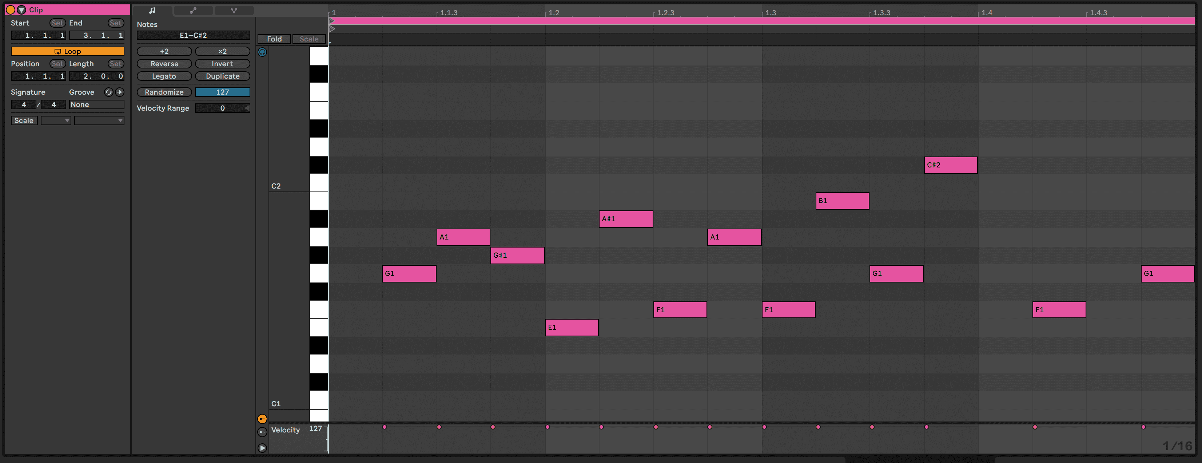Click the Reverse notes button
1202x463 pixels.
[164, 64]
